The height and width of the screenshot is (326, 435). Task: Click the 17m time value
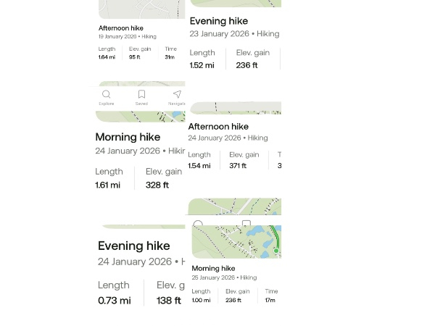click(x=270, y=300)
